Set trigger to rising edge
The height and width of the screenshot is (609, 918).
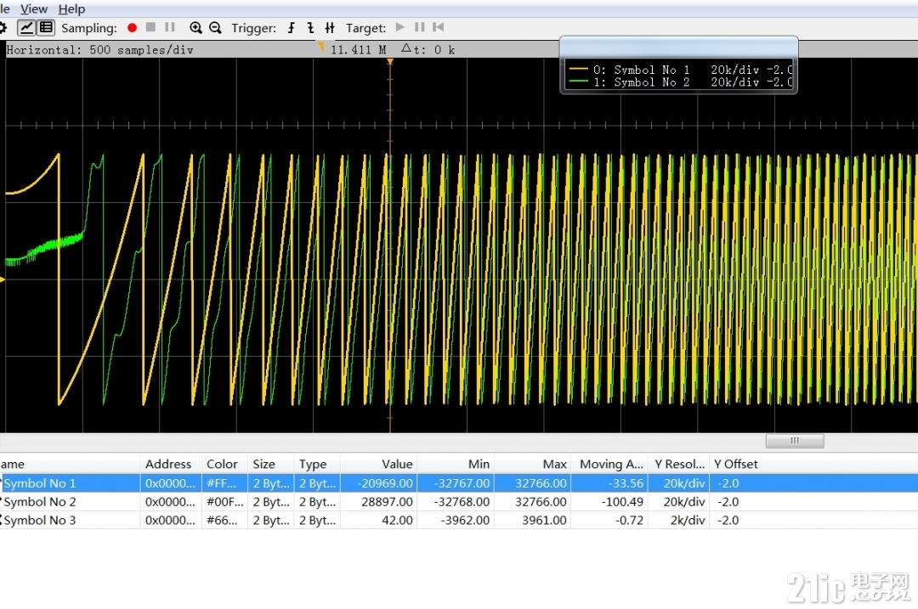[x=291, y=27]
